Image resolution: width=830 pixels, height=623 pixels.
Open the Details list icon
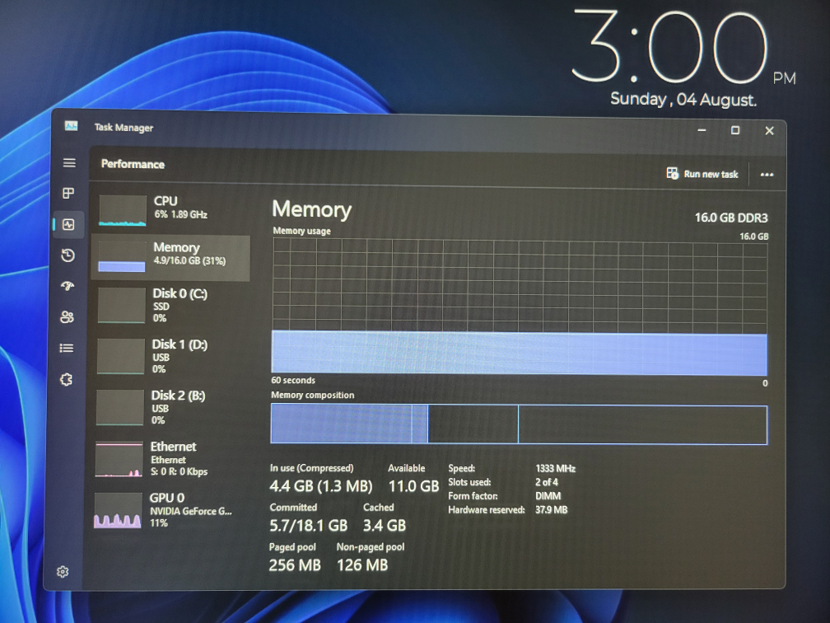67,349
